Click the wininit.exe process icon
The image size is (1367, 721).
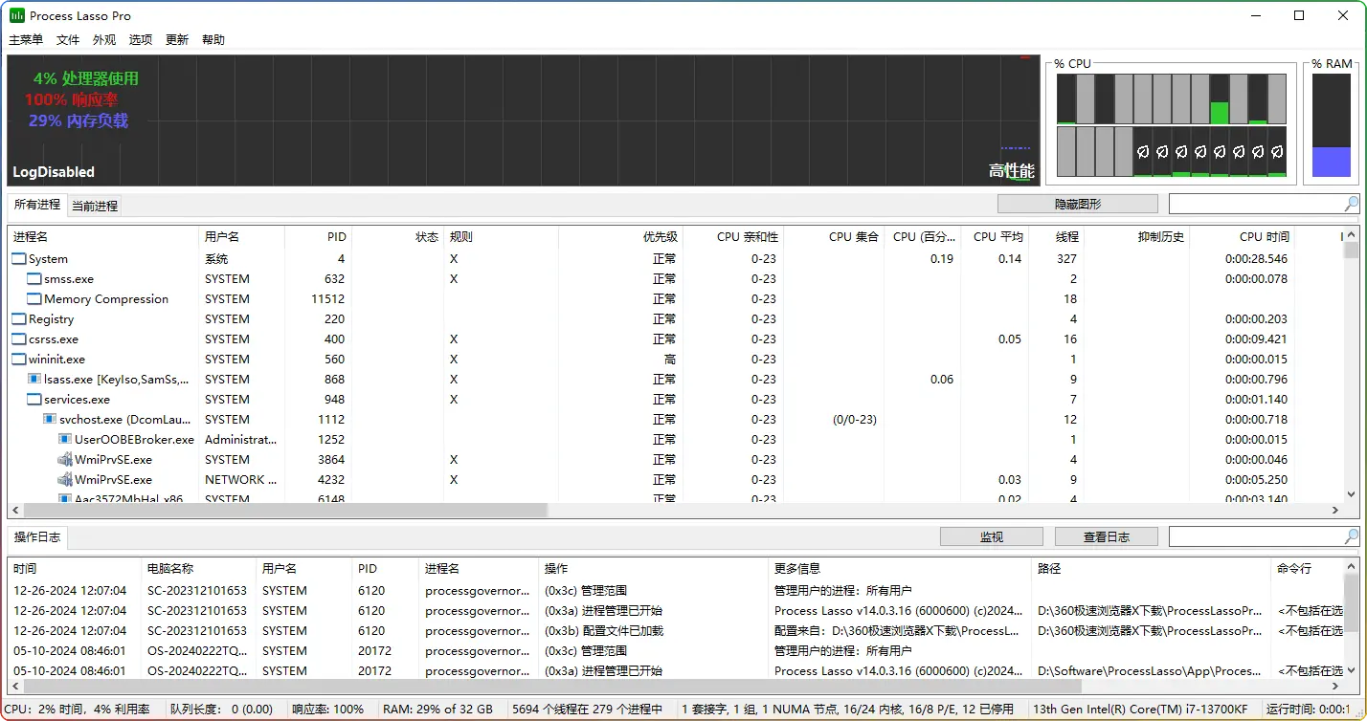pyautogui.click(x=19, y=360)
